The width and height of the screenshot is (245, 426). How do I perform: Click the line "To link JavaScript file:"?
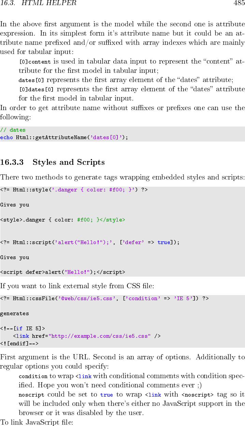click(37, 423)
